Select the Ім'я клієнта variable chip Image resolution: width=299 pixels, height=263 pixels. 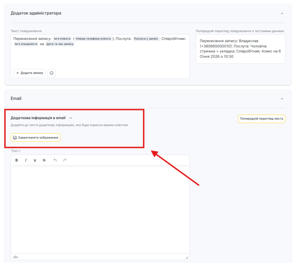pos(62,39)
